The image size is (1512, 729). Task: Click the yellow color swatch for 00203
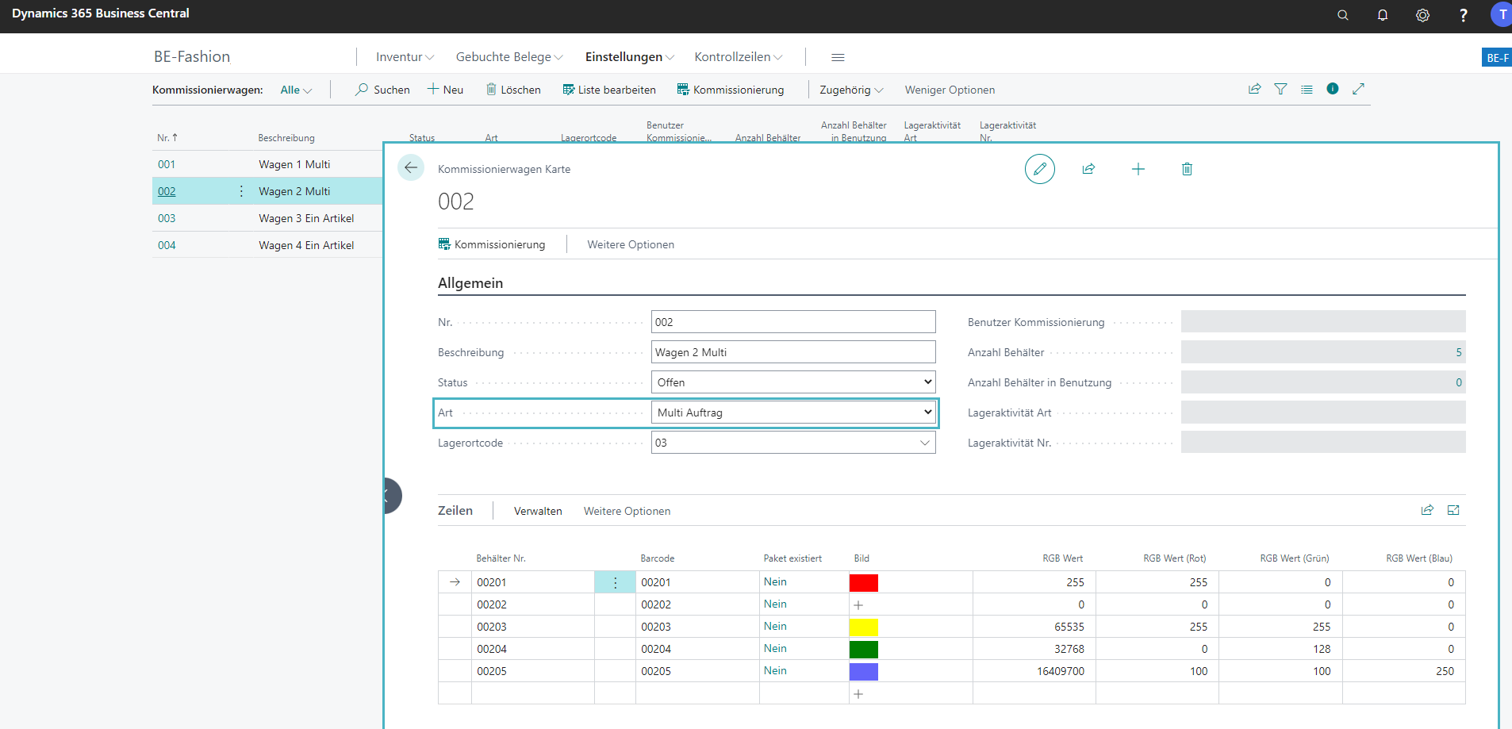pos(863,627)
